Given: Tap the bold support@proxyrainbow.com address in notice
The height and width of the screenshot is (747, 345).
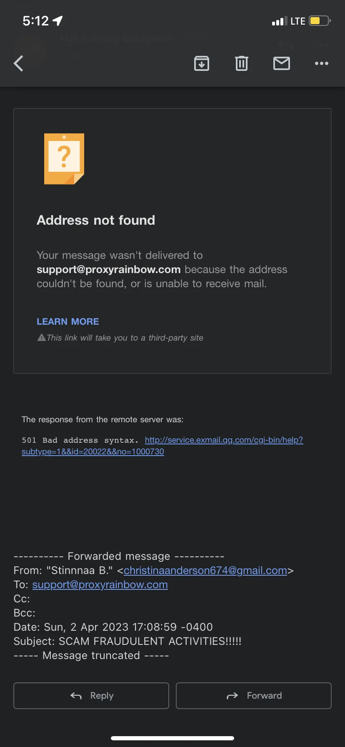Looking at the screenshot, I should click(109, 269).
